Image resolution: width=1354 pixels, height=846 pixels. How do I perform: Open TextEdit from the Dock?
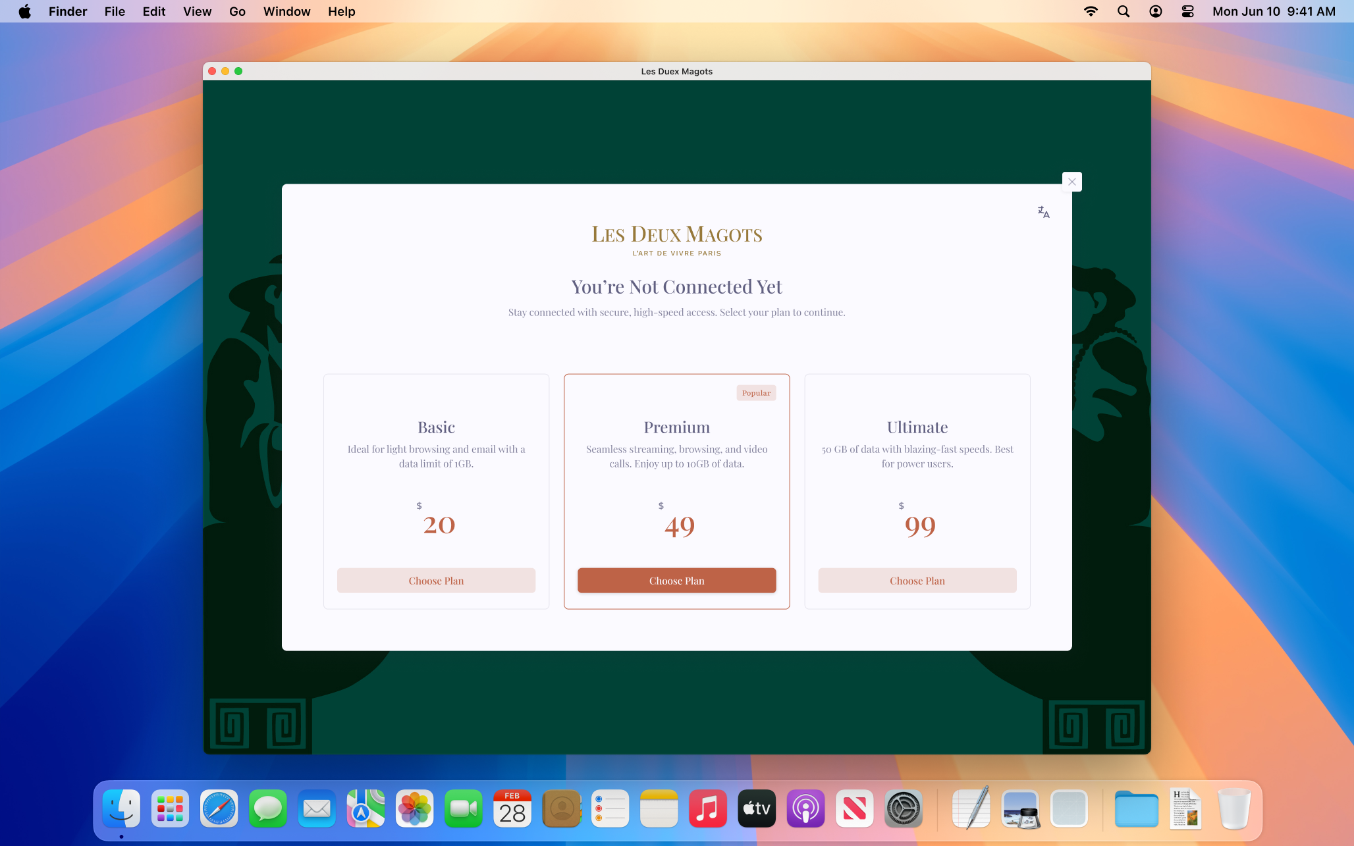coord(971,808)
